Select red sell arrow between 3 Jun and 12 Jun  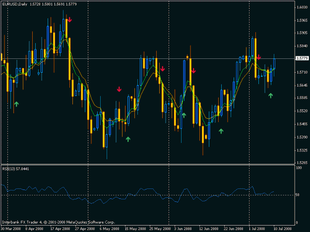pyautogui.click(x=193, y=71)
